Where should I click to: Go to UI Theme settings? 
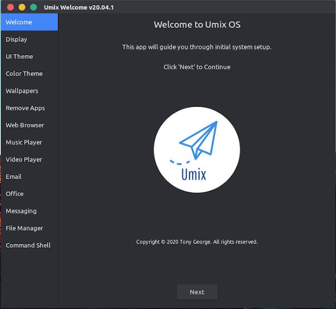tap(29, 56)
